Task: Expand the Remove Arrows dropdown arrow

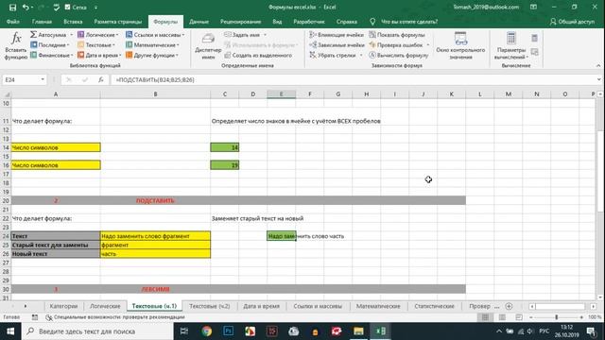Action: point(361,55)
